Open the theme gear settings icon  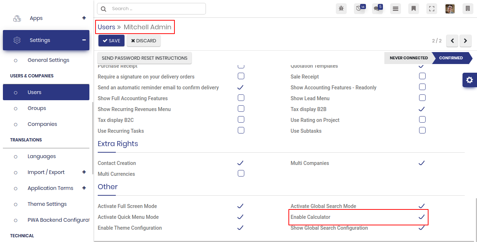[470, 80]
